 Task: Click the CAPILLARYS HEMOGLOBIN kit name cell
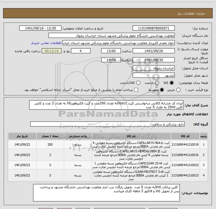click(131, 155)
